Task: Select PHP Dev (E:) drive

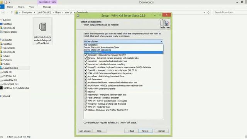Action: (x=10, y=76)
